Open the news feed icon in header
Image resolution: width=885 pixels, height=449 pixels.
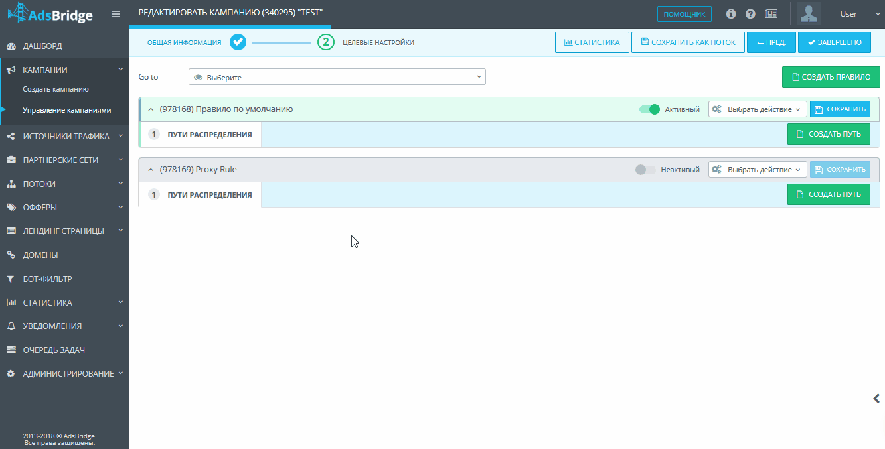tap(771, 13)
